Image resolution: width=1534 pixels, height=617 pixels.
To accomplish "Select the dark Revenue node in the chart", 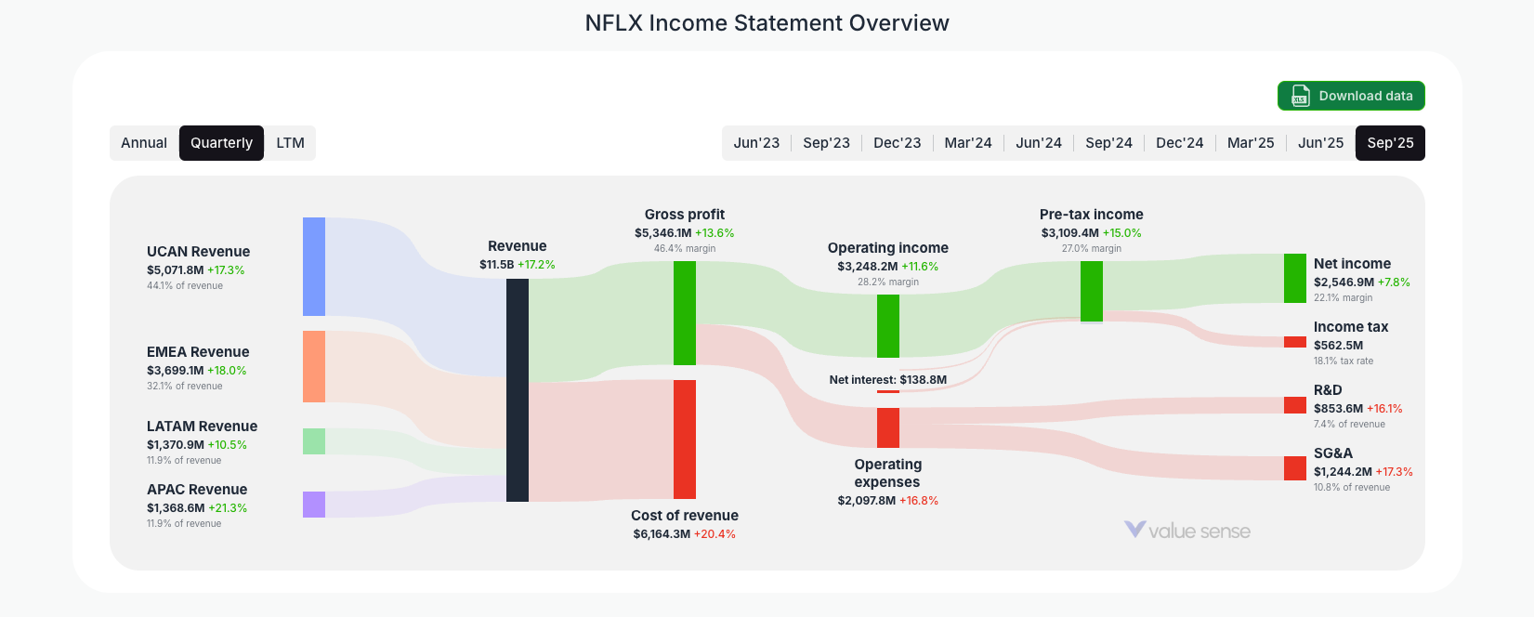I will [x=516, y=390].
